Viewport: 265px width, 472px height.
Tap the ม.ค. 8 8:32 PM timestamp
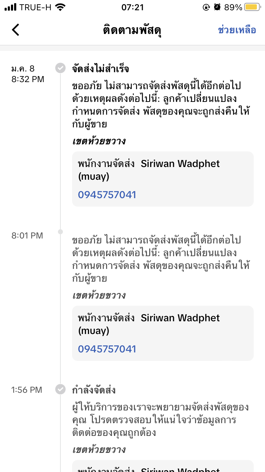(x=28, y=74)
